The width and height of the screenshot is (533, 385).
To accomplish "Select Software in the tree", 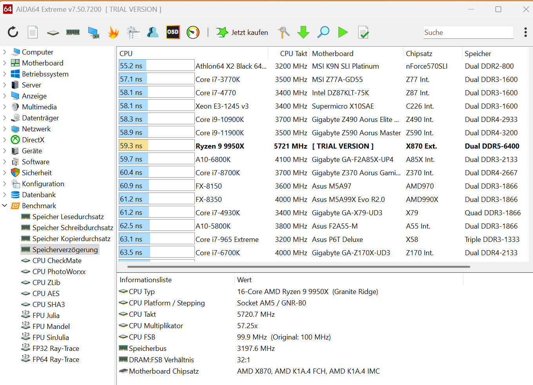I will [x=36, y=162].
